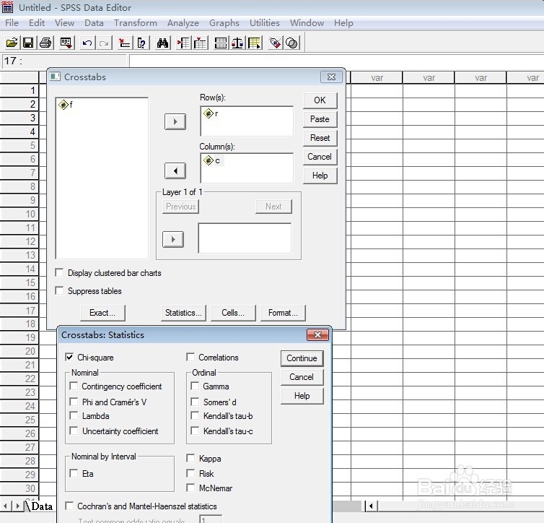Check Display clustered bar charts

click(x=59, y=272)
